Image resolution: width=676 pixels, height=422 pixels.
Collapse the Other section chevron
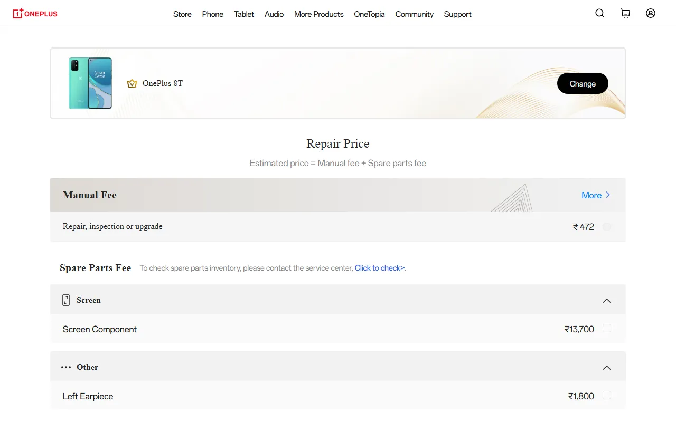[x=607, y=368]
